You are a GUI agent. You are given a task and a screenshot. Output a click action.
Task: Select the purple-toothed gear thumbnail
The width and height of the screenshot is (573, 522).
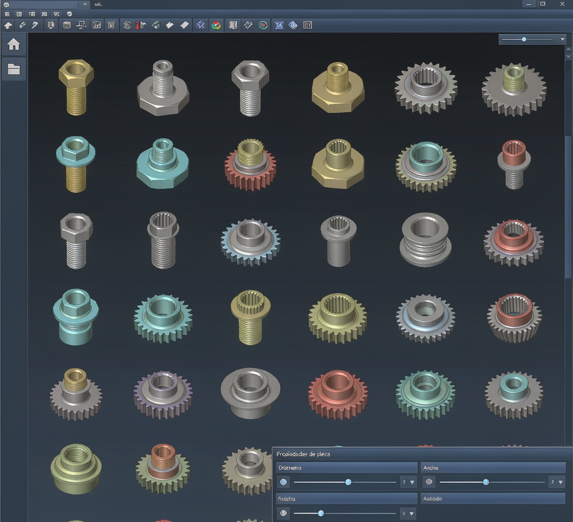(163, 394)
